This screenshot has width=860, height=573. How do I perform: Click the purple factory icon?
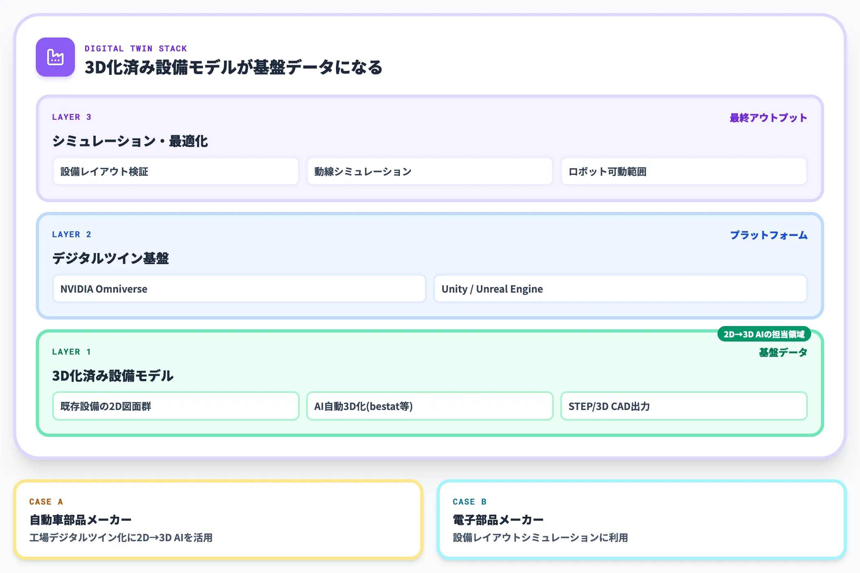pyautogui.click(x=55, y=57)
